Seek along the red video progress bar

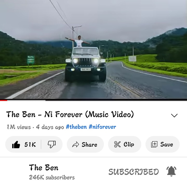click(x=94, y=100)
